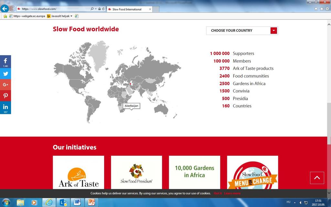Refresh the page with reload icon
Viewport: 331px width, 207px height.
[x=103, y=9]
